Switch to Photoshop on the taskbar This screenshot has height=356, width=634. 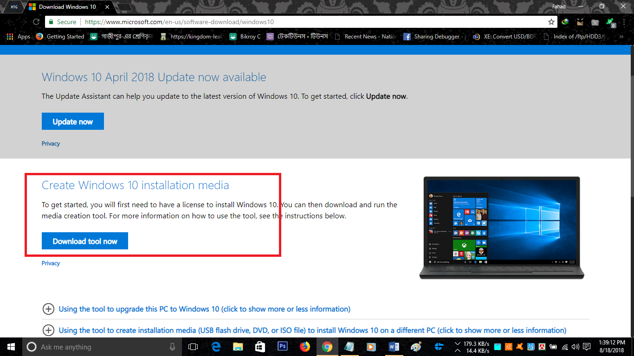(283, 347)
